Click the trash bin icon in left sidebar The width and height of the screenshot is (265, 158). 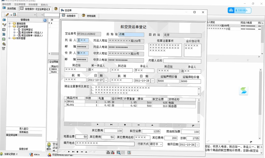pos(4,49)
